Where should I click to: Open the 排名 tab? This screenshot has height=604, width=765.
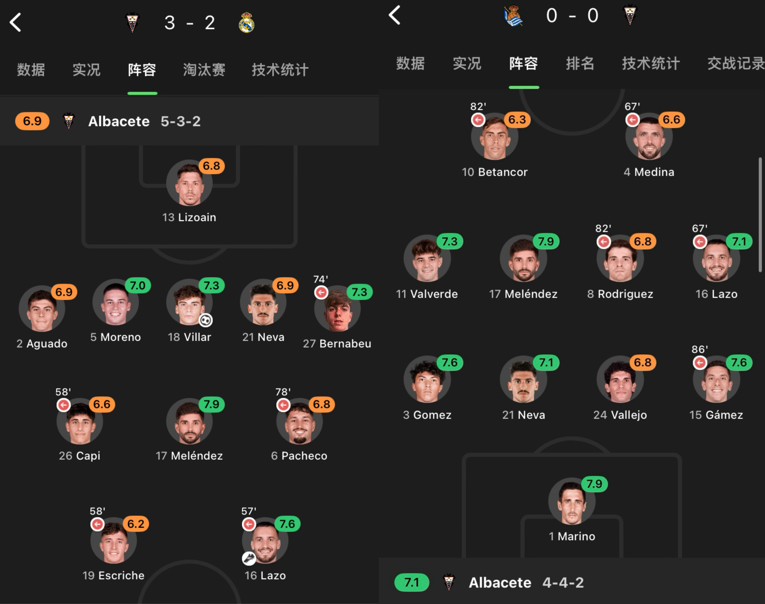(x=580, y=64)
